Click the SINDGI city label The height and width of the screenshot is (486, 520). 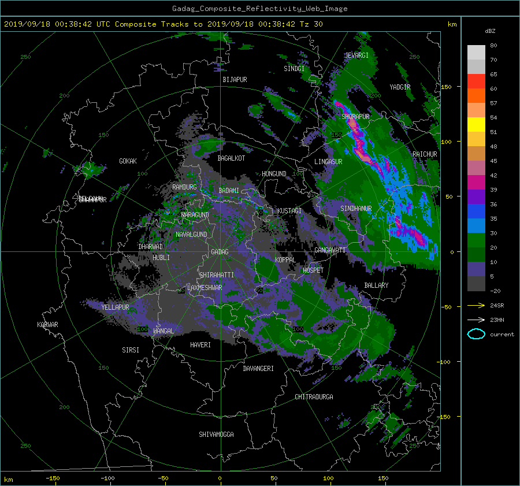coord(294,68)
